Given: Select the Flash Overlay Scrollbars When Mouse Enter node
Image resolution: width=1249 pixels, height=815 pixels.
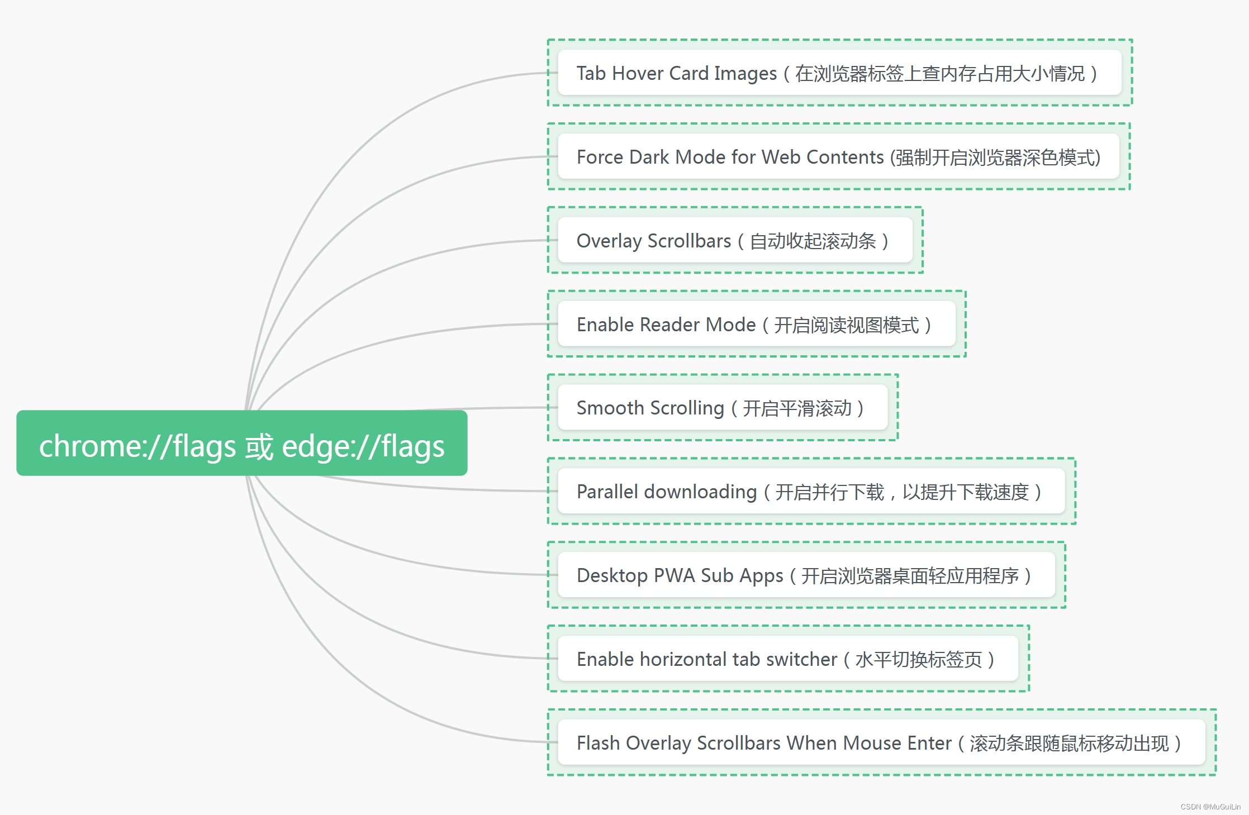Looking at the screenshot, I should [x=881, y=742].
